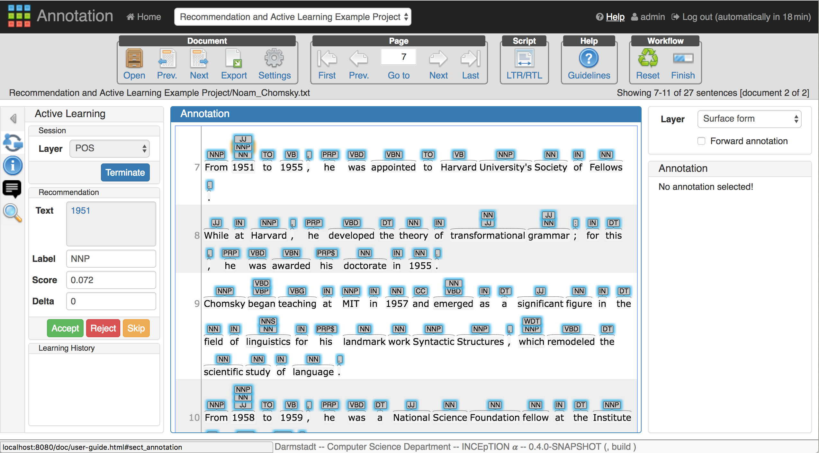The image size is (819, 453).
Task: Open the Surface form layer dropdown
Action: pos(749,119)
